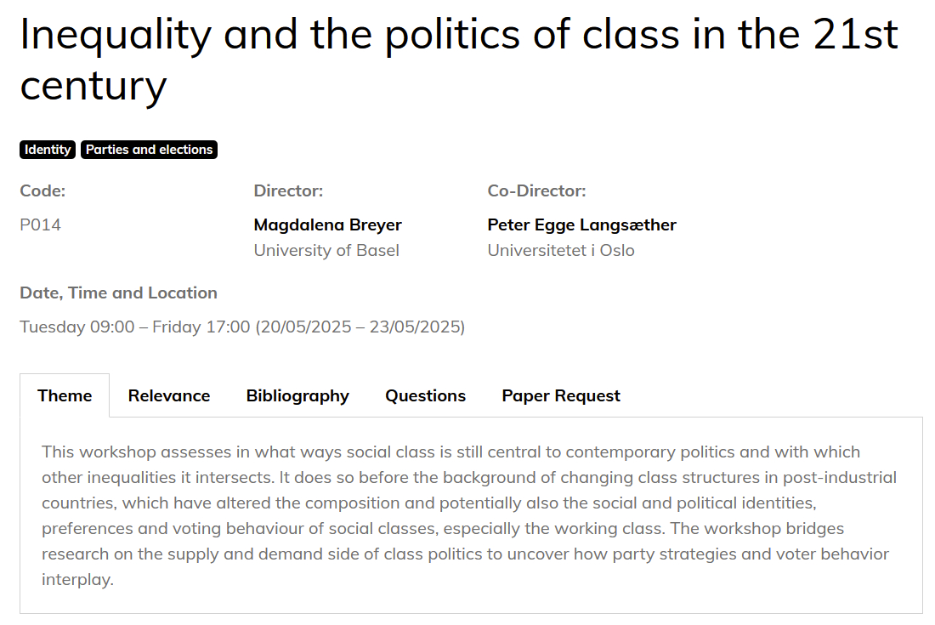Click University of Basel affiliation
The height and width of the screenshot is (625, 935).
pos(326,250)
